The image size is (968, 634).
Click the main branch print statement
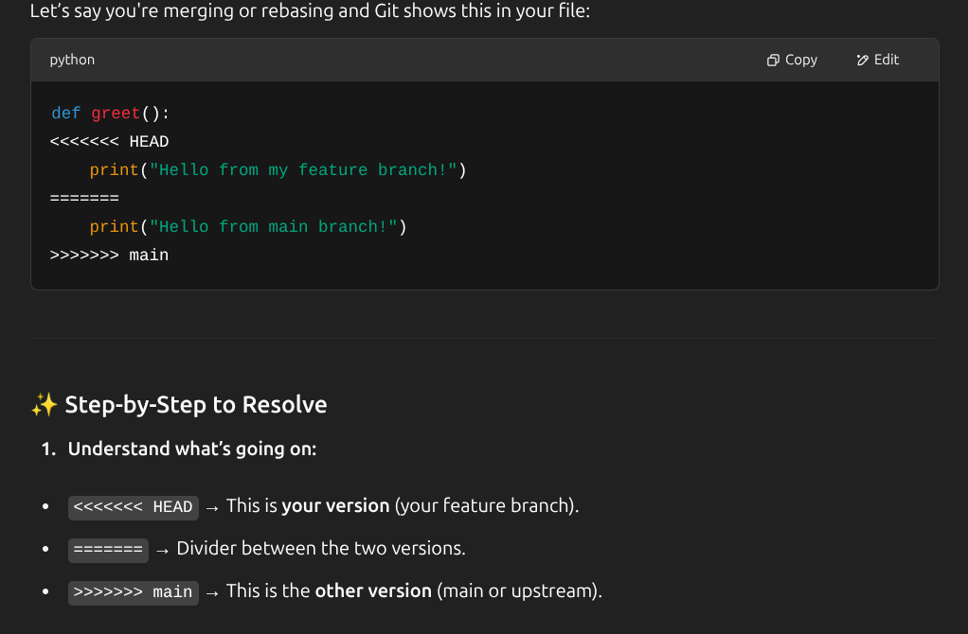[x=248, y=227]
